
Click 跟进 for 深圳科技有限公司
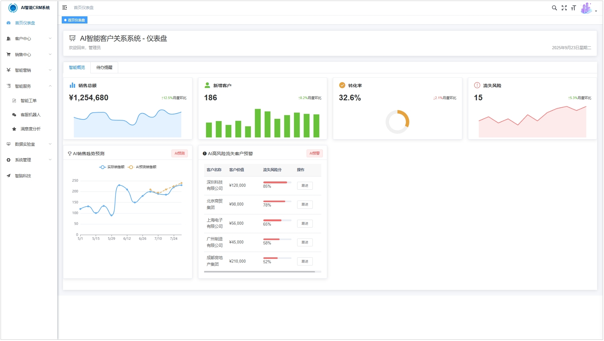coord(304,186)
